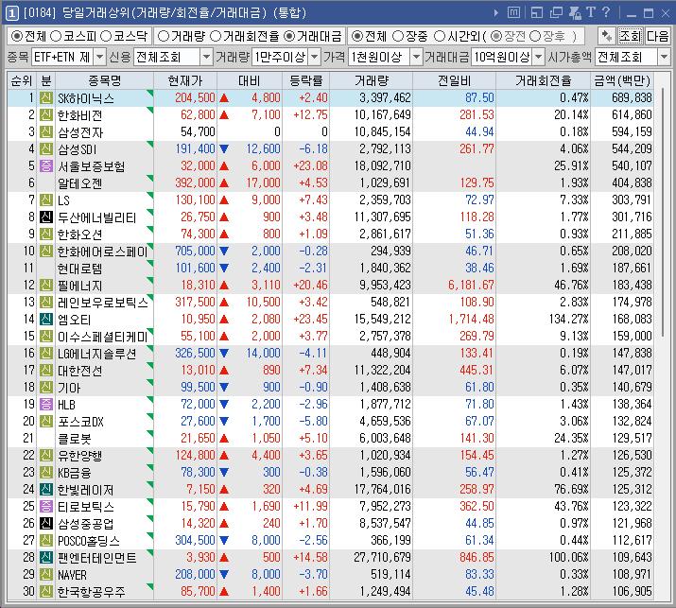Click the teal 신 badge of 팬엔터테인먼트
This screenshot has width=676, height=608.
pos(46,557)
